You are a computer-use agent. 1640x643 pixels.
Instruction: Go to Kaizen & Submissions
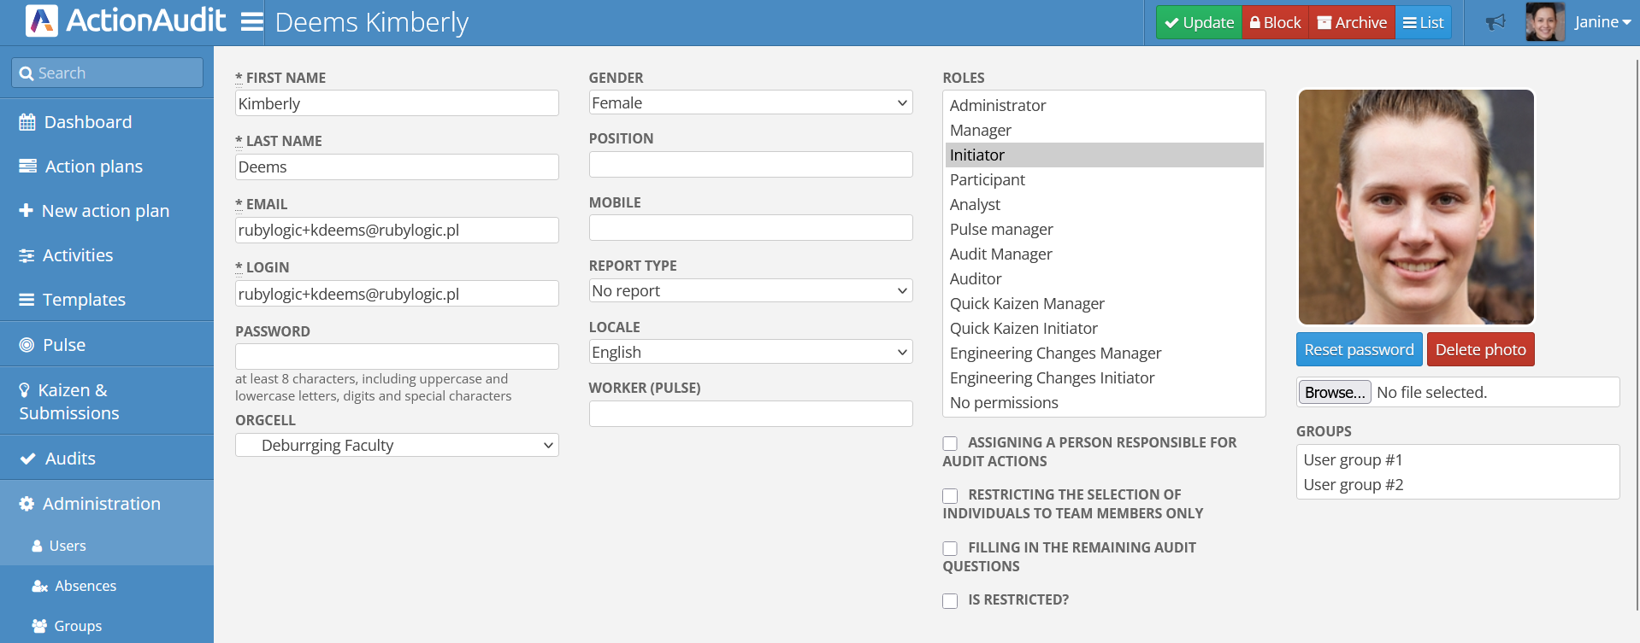(69, 401)
